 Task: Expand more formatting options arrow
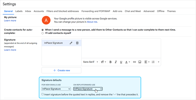click(x=159, y=62)
